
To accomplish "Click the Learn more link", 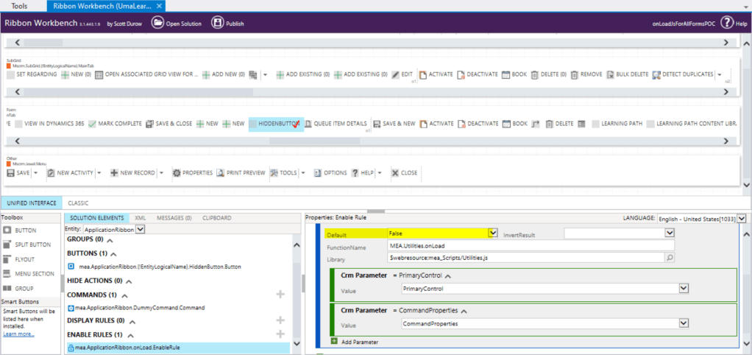I will point(18,334).
